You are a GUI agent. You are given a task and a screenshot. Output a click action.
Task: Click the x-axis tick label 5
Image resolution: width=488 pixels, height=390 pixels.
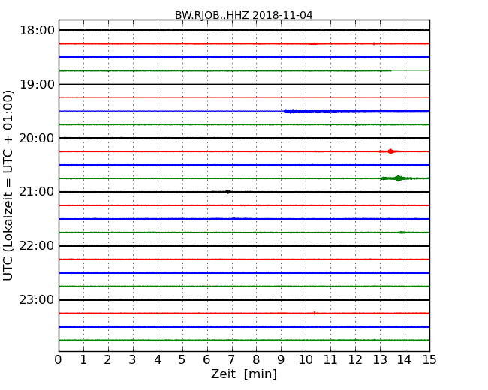(182, 360)
